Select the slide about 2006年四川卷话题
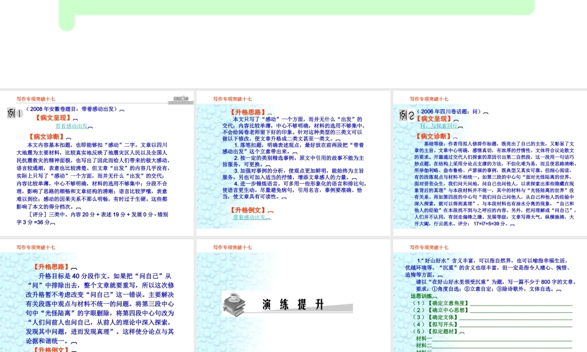The height and width of the screenshot is (352, 587). point(490,163)
